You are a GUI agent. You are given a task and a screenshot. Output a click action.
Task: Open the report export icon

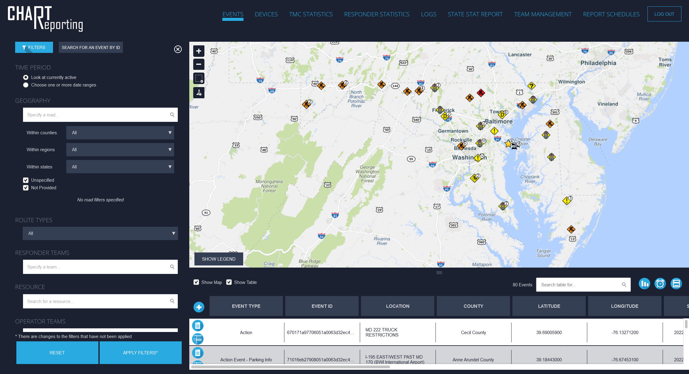[676, 284]
